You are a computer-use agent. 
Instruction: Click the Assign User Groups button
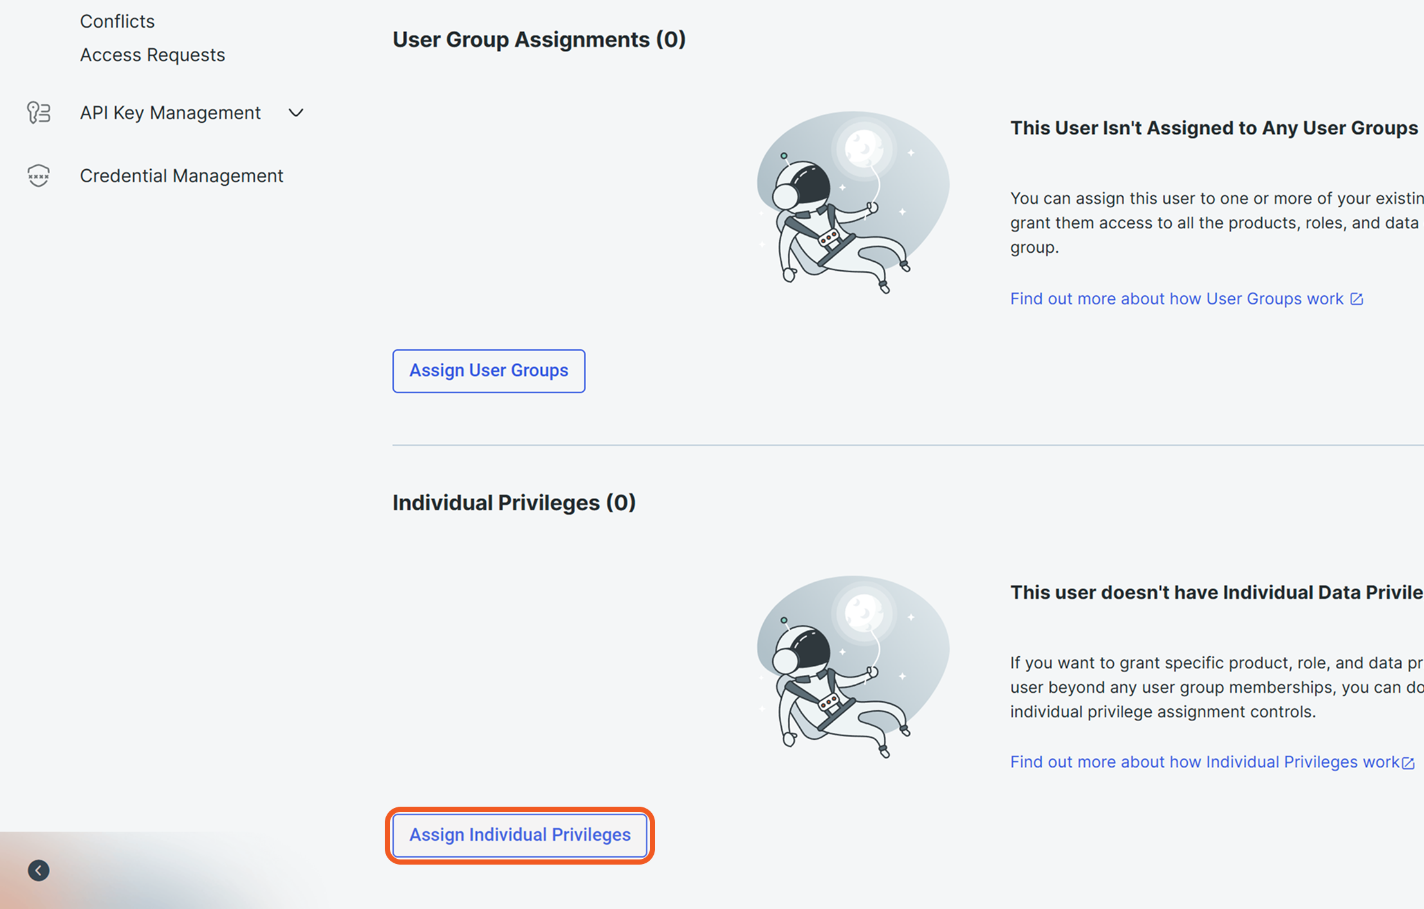point(488,371)
